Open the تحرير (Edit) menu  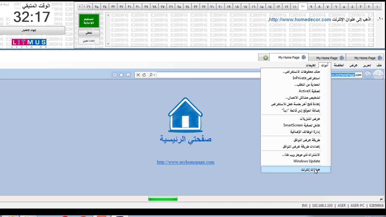click(x=367, y=65)
